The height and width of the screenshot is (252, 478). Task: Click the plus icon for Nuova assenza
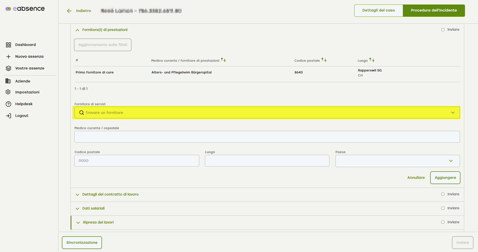point(8,57)
